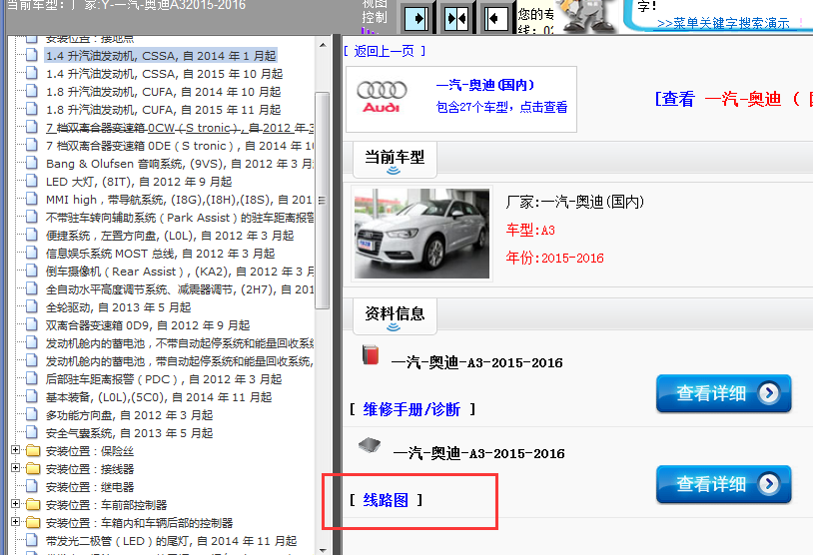The height and width of the screenshot is (555, 813).
Task: Click the tree scrollbar down arrow
Action: point(323,550)
